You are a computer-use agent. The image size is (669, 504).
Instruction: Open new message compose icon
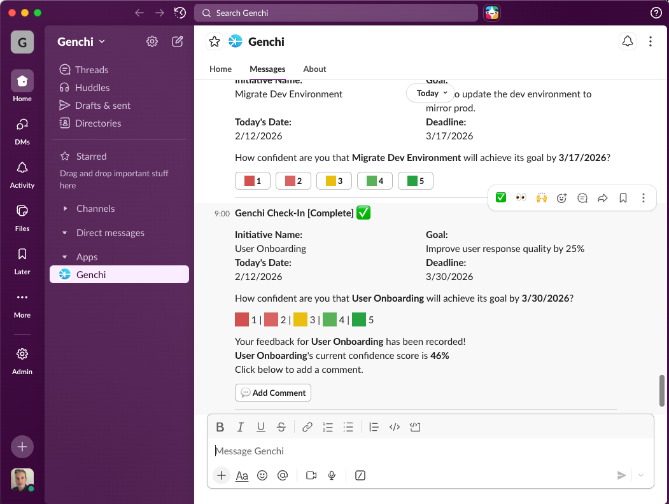[178, 41]
